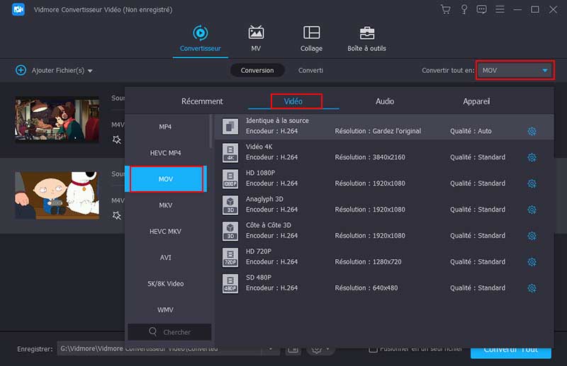The height and width of the screenshot is (366, 567).
Task: Click the first video thumbnail with headphones girl
Action: 57,119
